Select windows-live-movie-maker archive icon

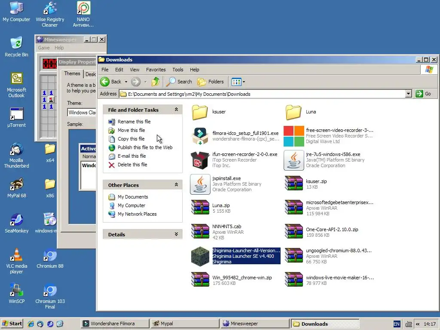[x=293, y=280]
